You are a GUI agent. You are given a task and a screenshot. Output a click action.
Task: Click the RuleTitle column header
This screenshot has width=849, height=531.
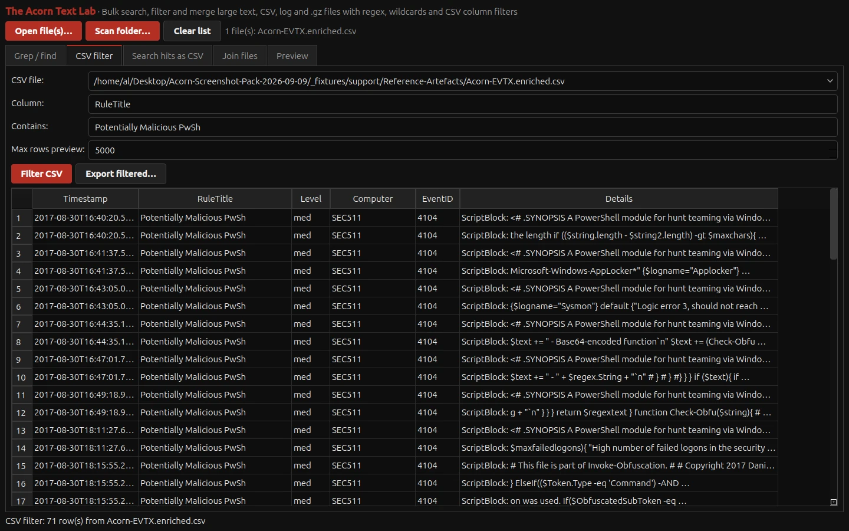pos(215,199)
